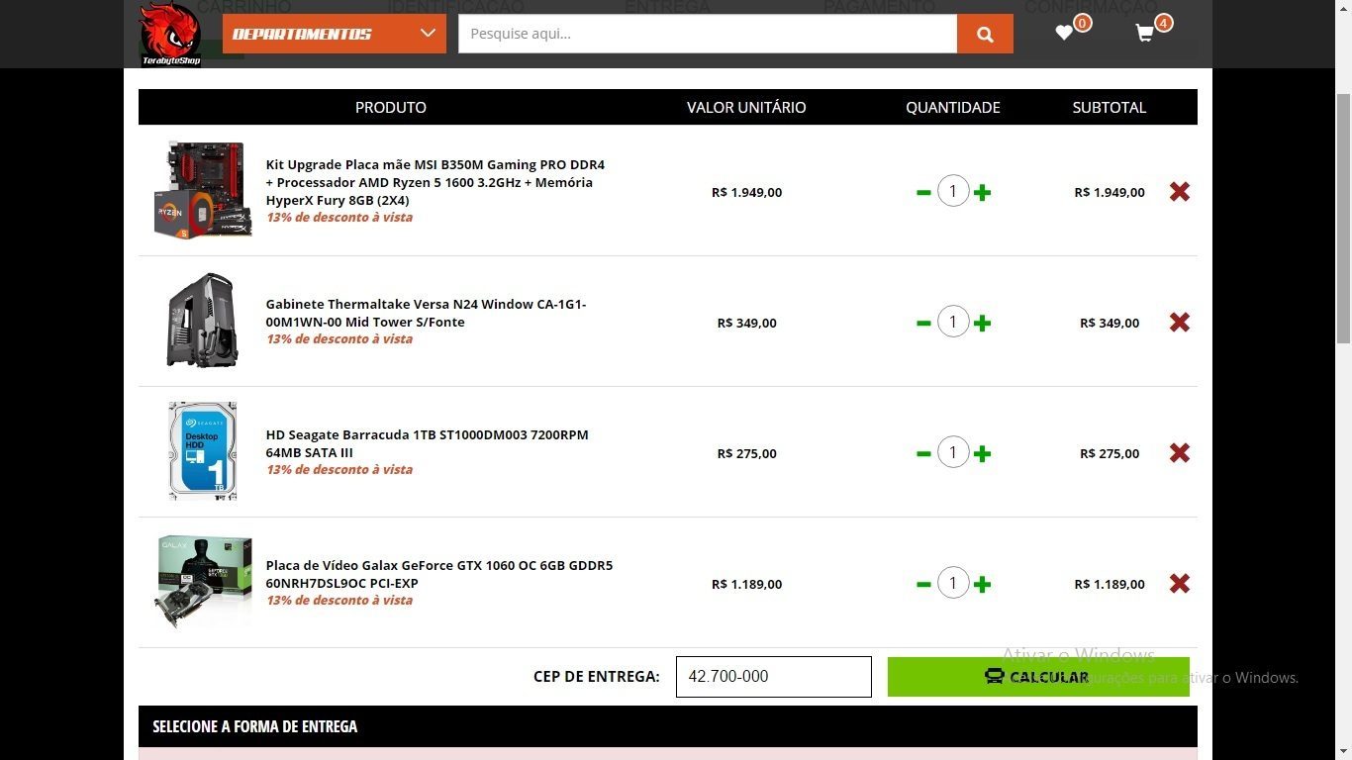Click the page vertical scrollbar
The image size is (1352, 760).
[x=1343, y=218]
